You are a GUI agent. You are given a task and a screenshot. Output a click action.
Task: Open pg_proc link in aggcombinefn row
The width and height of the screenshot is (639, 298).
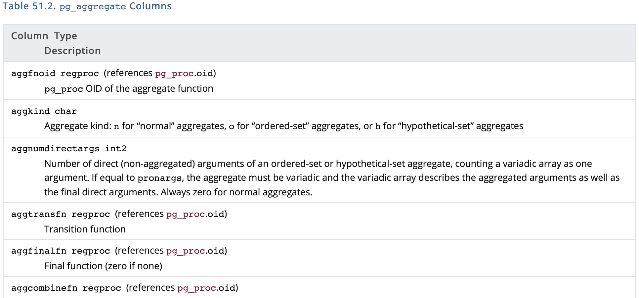pos(196,288)
